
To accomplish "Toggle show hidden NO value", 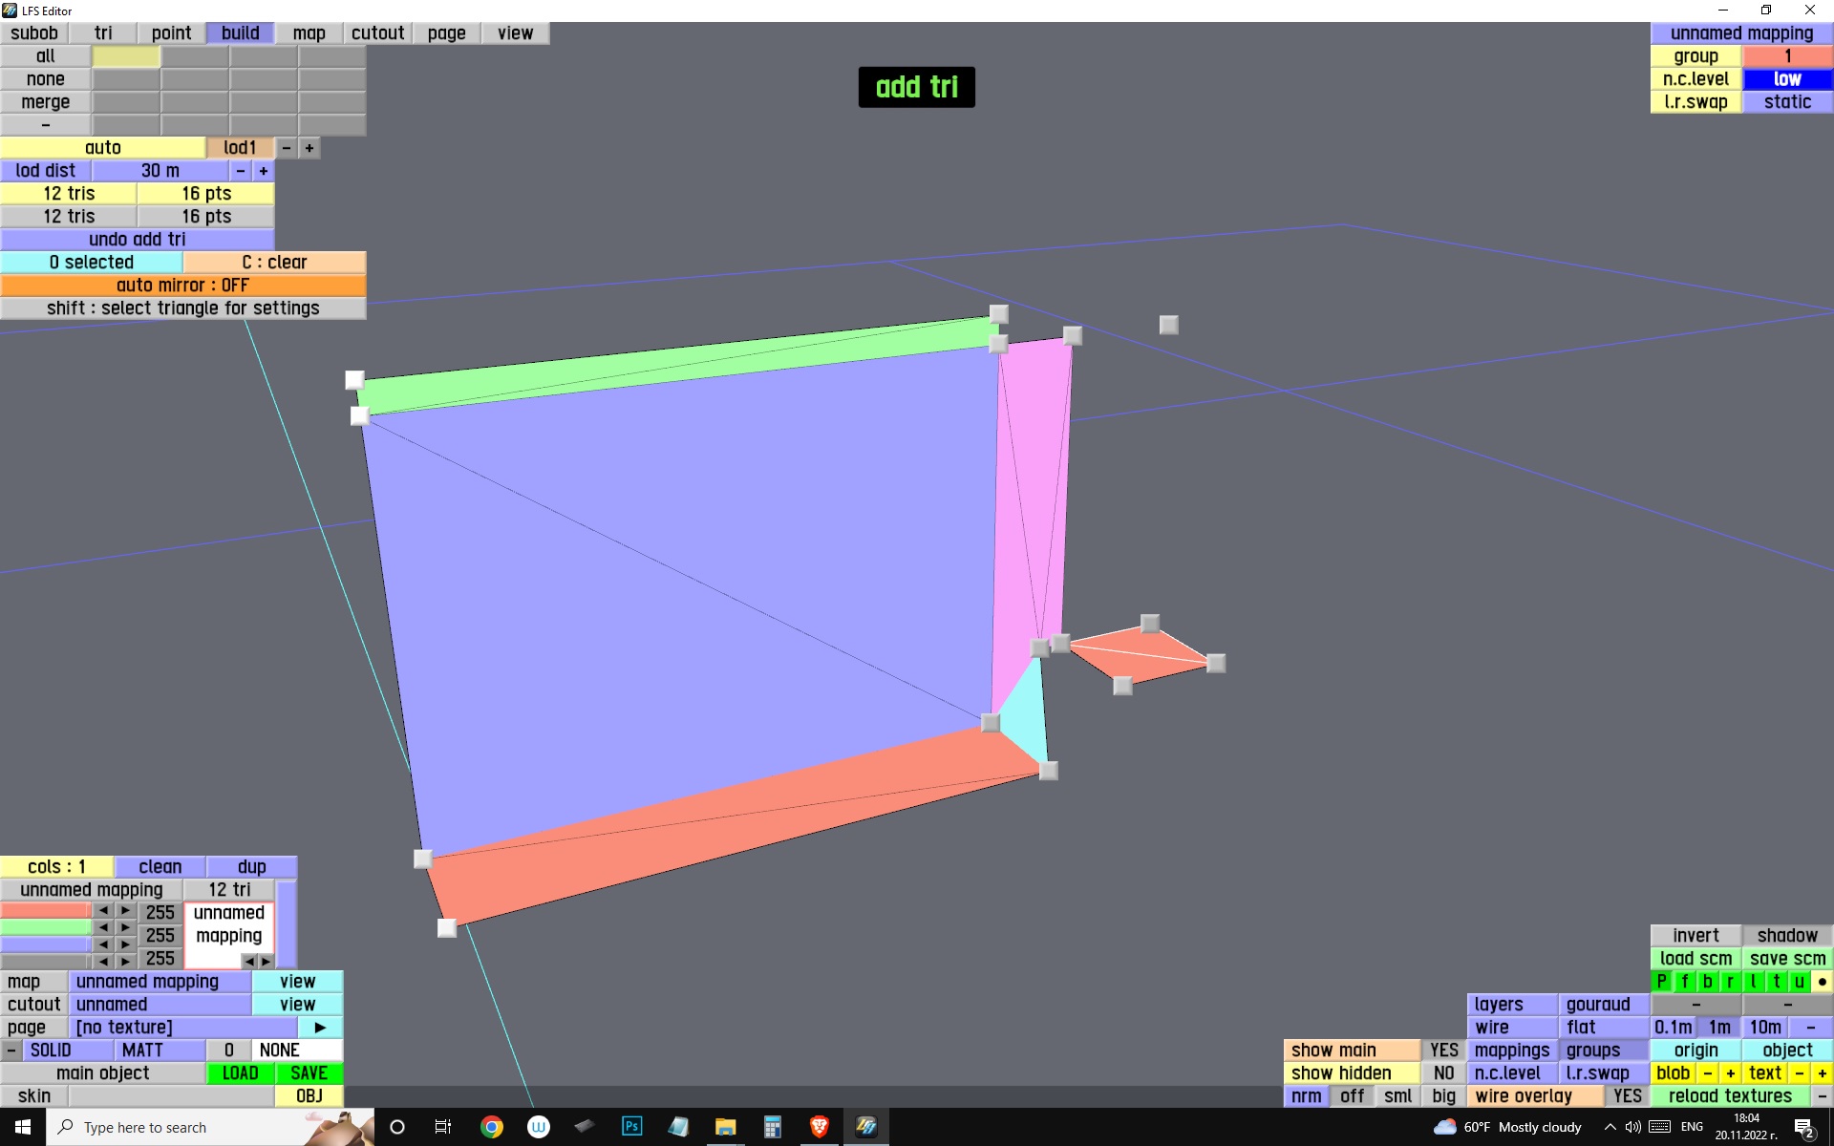I will point(1443,1073).
